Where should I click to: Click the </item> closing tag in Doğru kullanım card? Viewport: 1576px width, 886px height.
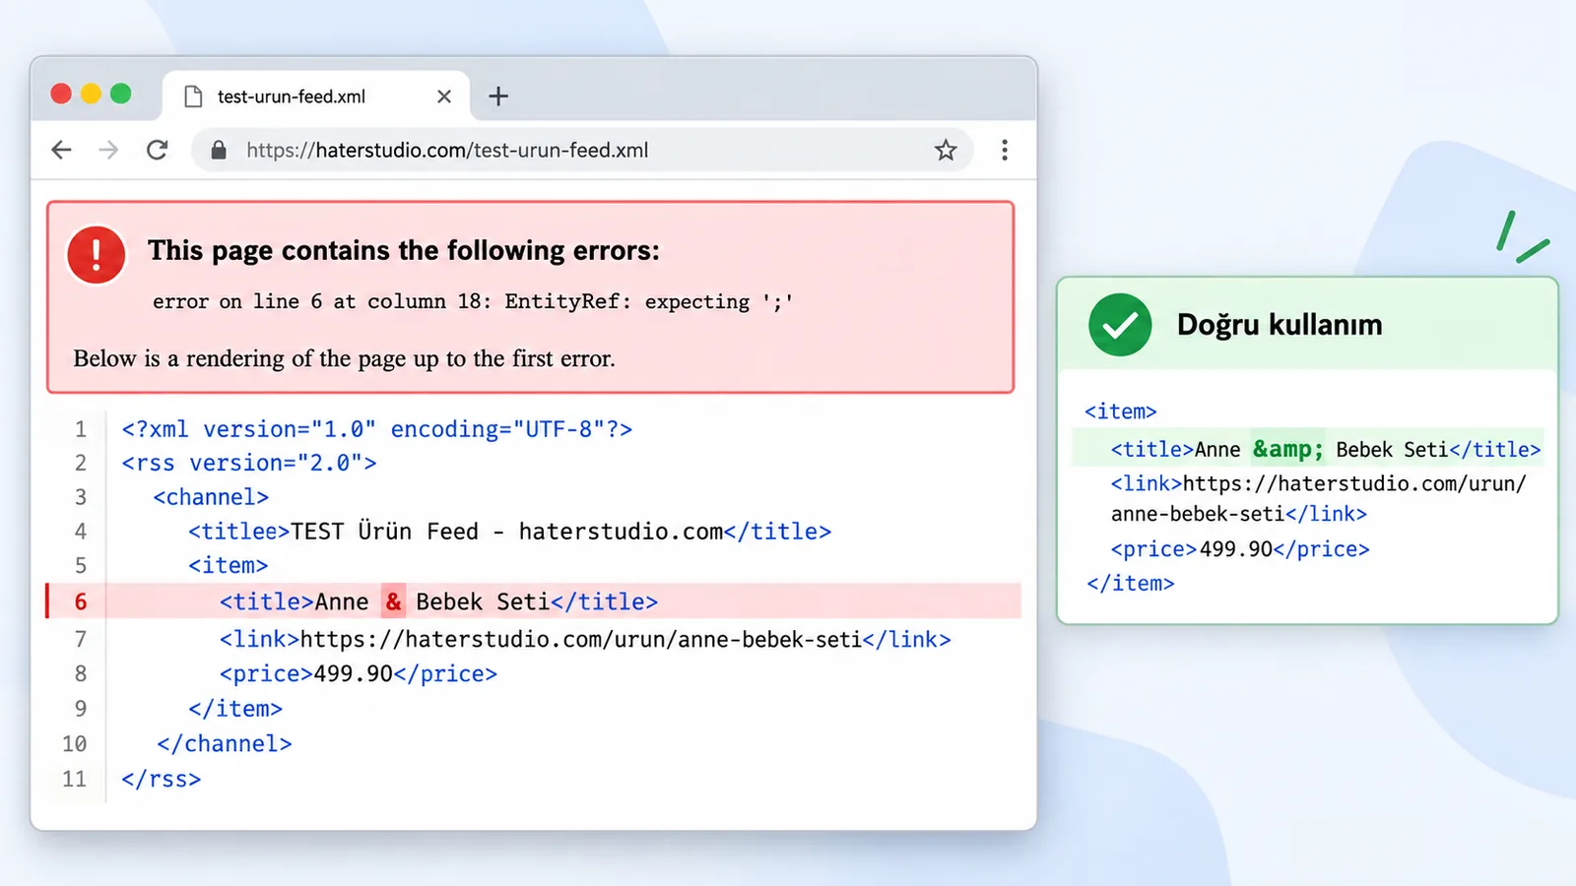[1130, 584]
